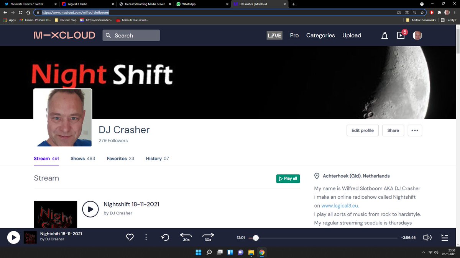Image resolution: width=460 pixels, height=258 pixels.
Task: Mute audio via the speaker icon
Action: click(427, 237)
